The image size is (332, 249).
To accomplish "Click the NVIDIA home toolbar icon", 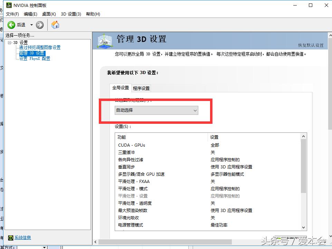I will tap(55, 25).
